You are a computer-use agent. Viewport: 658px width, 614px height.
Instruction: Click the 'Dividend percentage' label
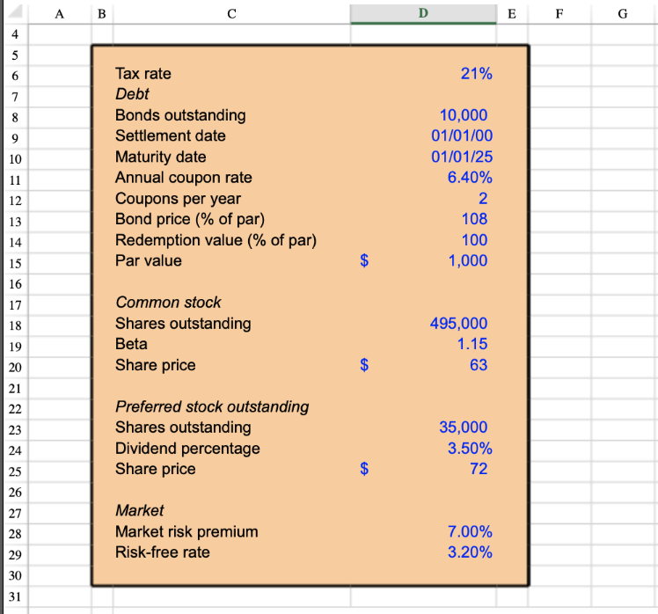(x=187, y=449)
